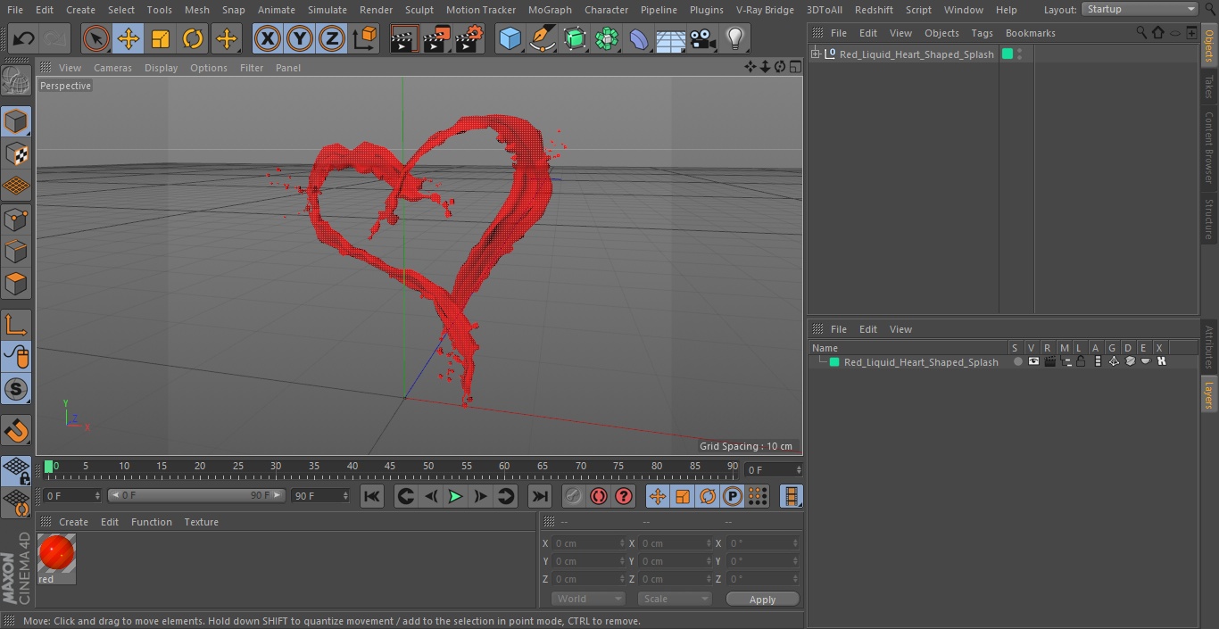Toggle Rotation keyframe recording

(708, 496)
